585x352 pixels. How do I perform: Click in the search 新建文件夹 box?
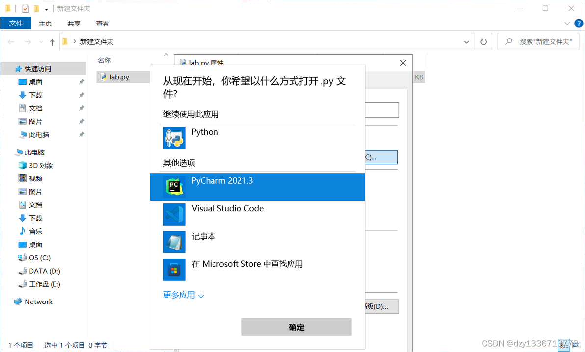538,41
